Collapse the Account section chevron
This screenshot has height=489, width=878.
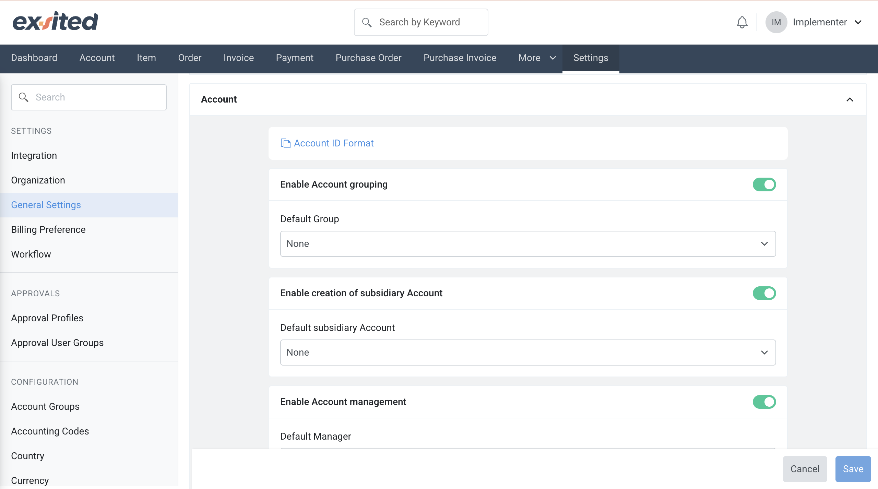coord(850,99)
